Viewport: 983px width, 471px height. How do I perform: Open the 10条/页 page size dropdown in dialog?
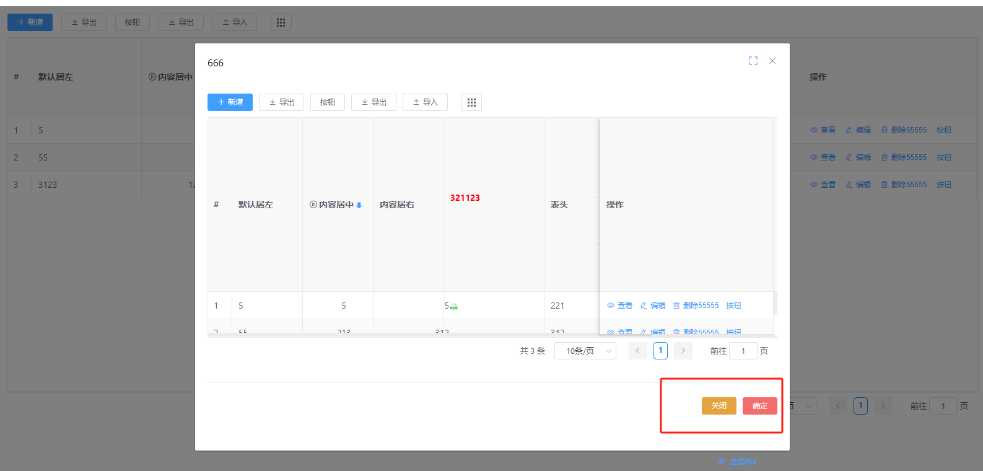tap(585, 351)
